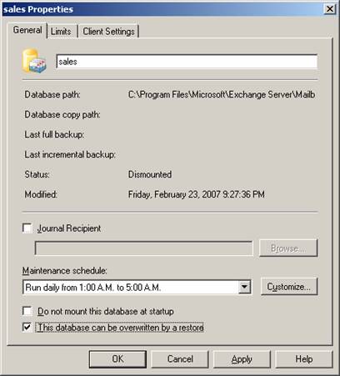This screenshot has height=376, width=340.
Task: Click into the sales database name field
Action: pyautogui.click(x=187, y=62)
